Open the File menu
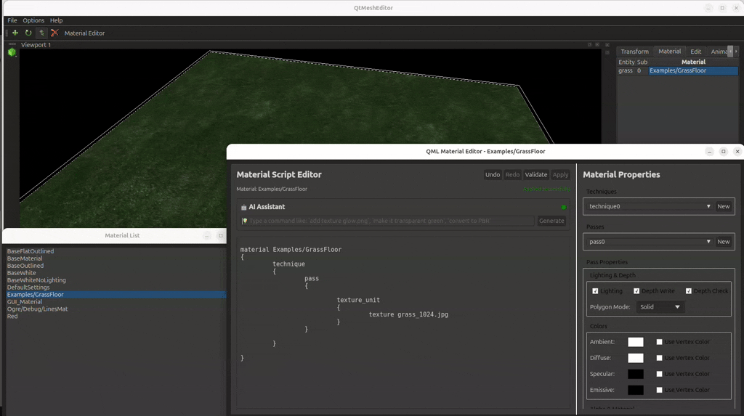Viewport: 744px width, 416px height. (x=12, y=20)
